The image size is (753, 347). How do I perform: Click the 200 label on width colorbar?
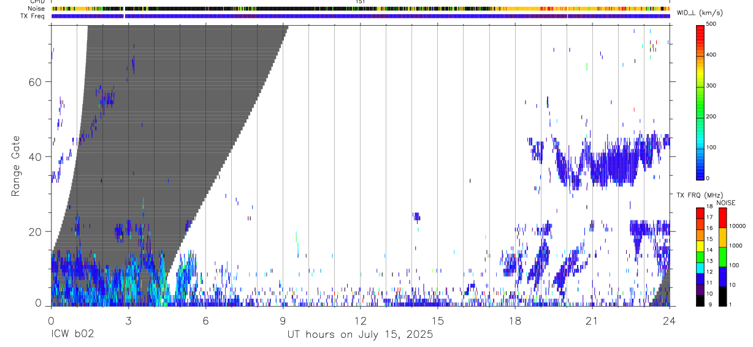pyautogui.click(x=711, y=116)
